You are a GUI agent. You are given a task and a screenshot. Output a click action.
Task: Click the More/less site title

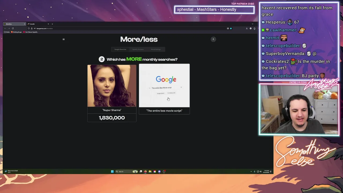[x=139, y=39]
